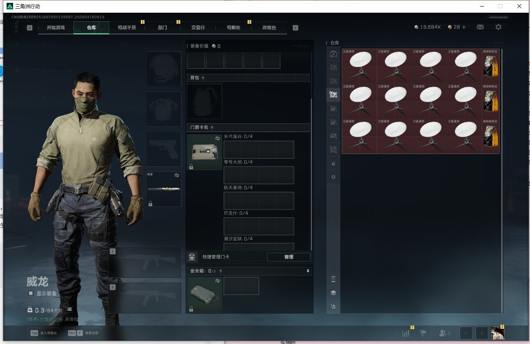Click the 装备价值 label
Viewport: 530px width, 344px height.
[x=200, y=46]
